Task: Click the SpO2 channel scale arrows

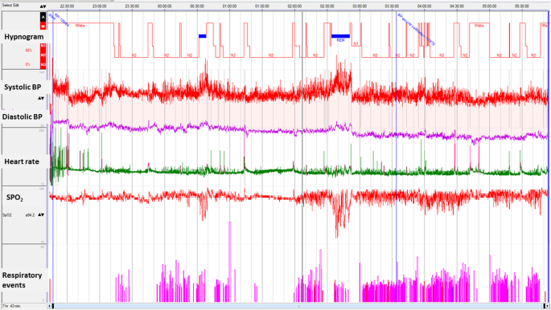Action: point(41,214)
